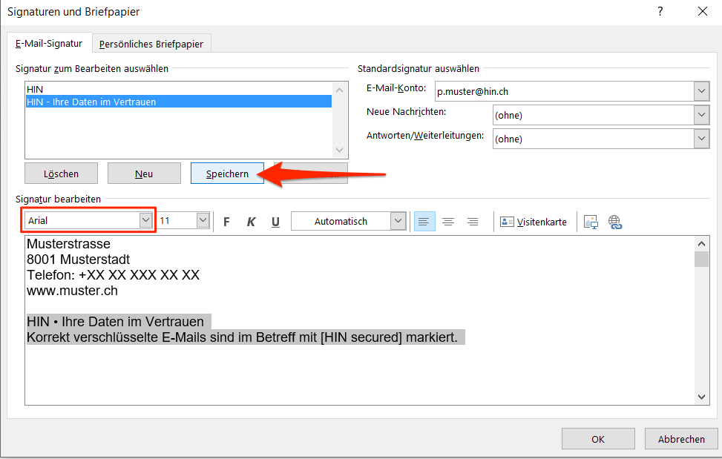Center signature text
The image size is (722, 459).
click(x=448, y=222)
